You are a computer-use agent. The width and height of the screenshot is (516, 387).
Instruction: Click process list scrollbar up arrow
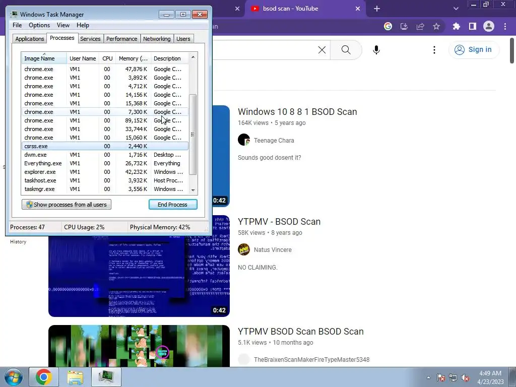pos(193,57)
